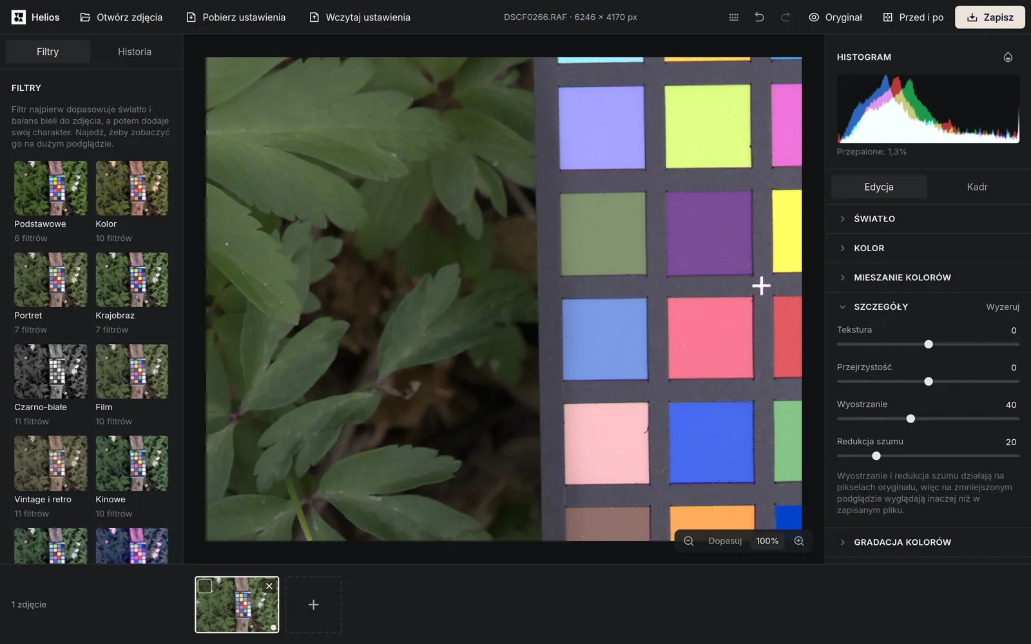Screen dimensions: 1031x644
Task: Click the histogram clipping warning icon
Action: point(1008,57)
